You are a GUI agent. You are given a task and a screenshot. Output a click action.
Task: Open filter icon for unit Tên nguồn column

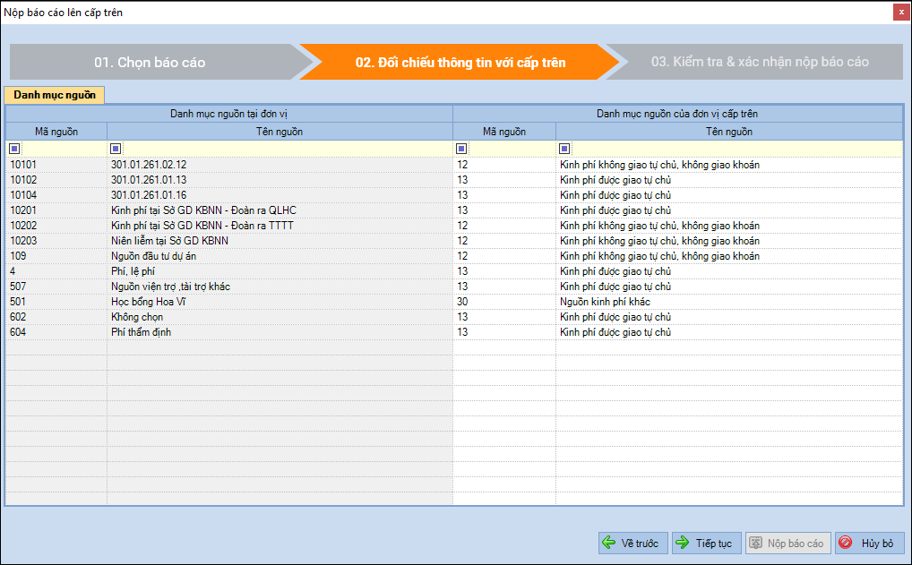coord(116,149)
